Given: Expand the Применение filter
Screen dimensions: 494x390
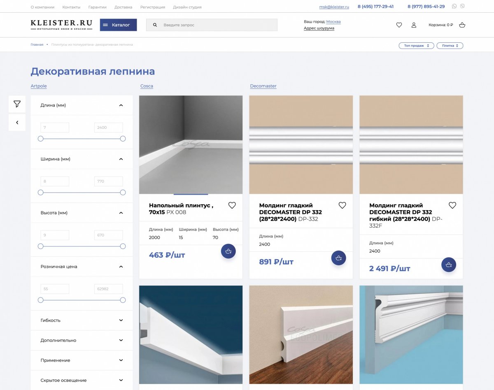Looking at the screenshot, I should point(121,360).
